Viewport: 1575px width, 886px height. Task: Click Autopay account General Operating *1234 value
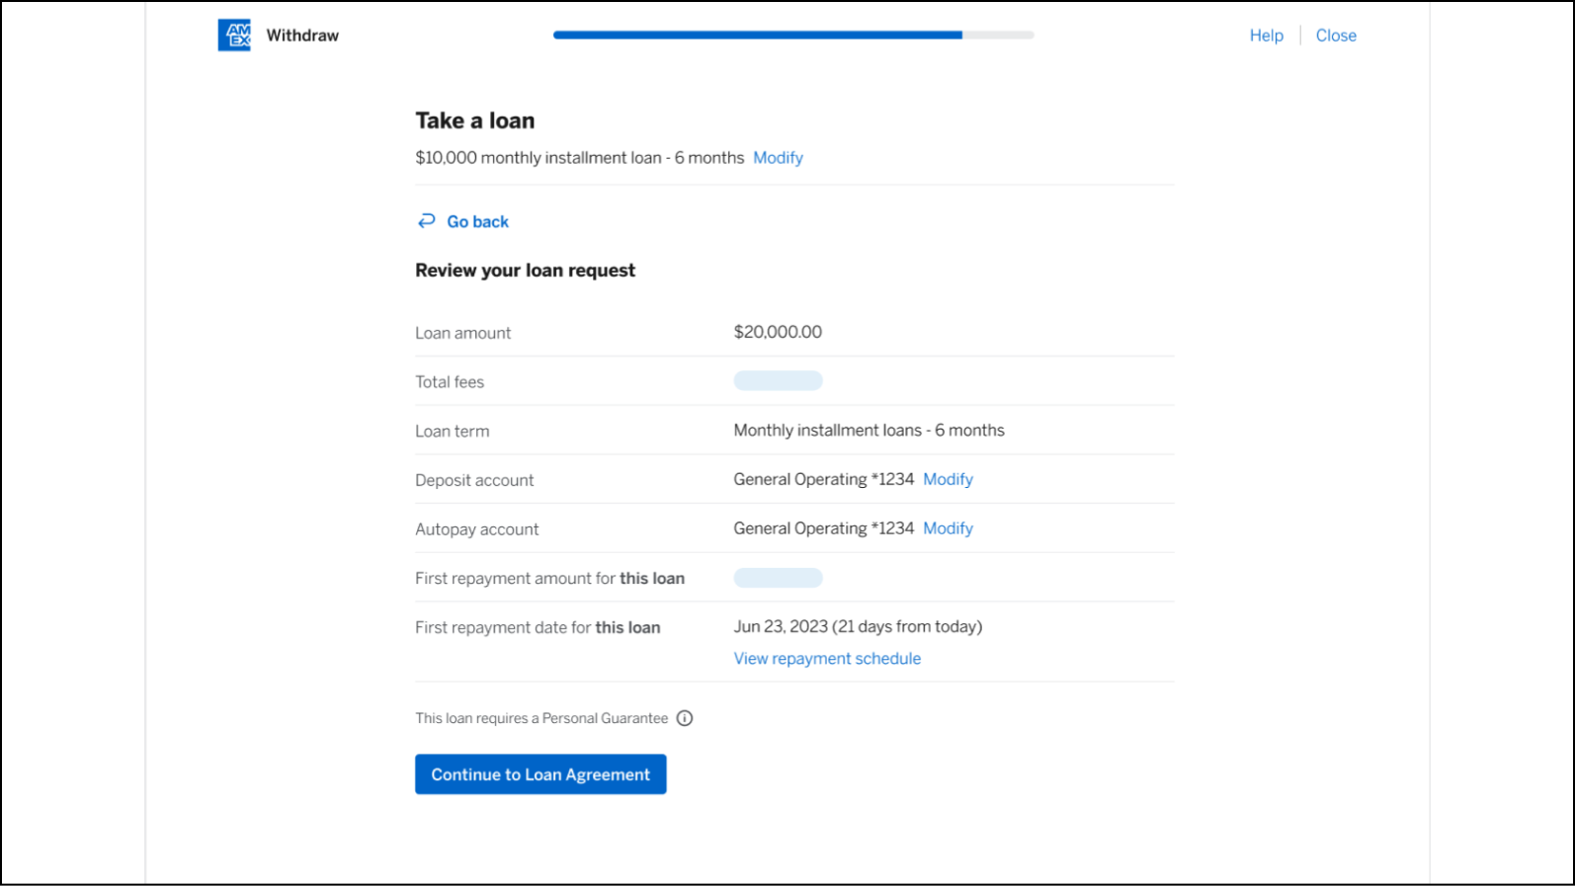(x=823, y=528)
